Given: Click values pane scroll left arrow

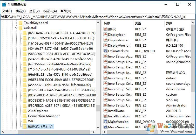Looking at the screenshot, I should tap(105, 132).
